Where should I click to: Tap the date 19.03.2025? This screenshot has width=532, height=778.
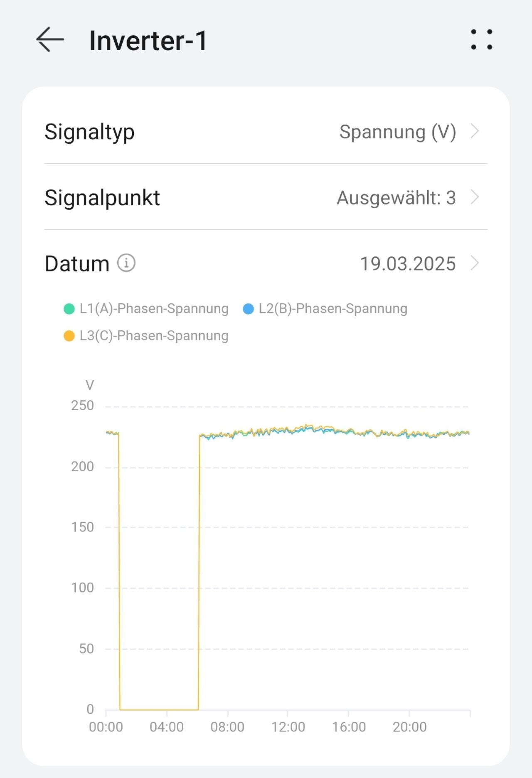(x=408, y=264)
